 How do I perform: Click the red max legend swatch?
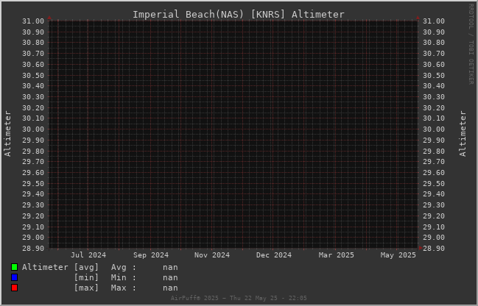14,288
